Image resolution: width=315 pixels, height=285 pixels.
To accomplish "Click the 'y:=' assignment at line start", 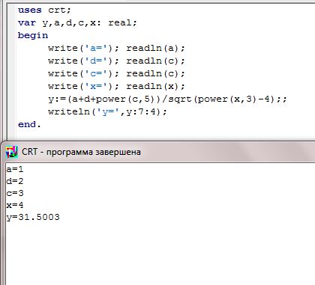I will pos(57,99).
